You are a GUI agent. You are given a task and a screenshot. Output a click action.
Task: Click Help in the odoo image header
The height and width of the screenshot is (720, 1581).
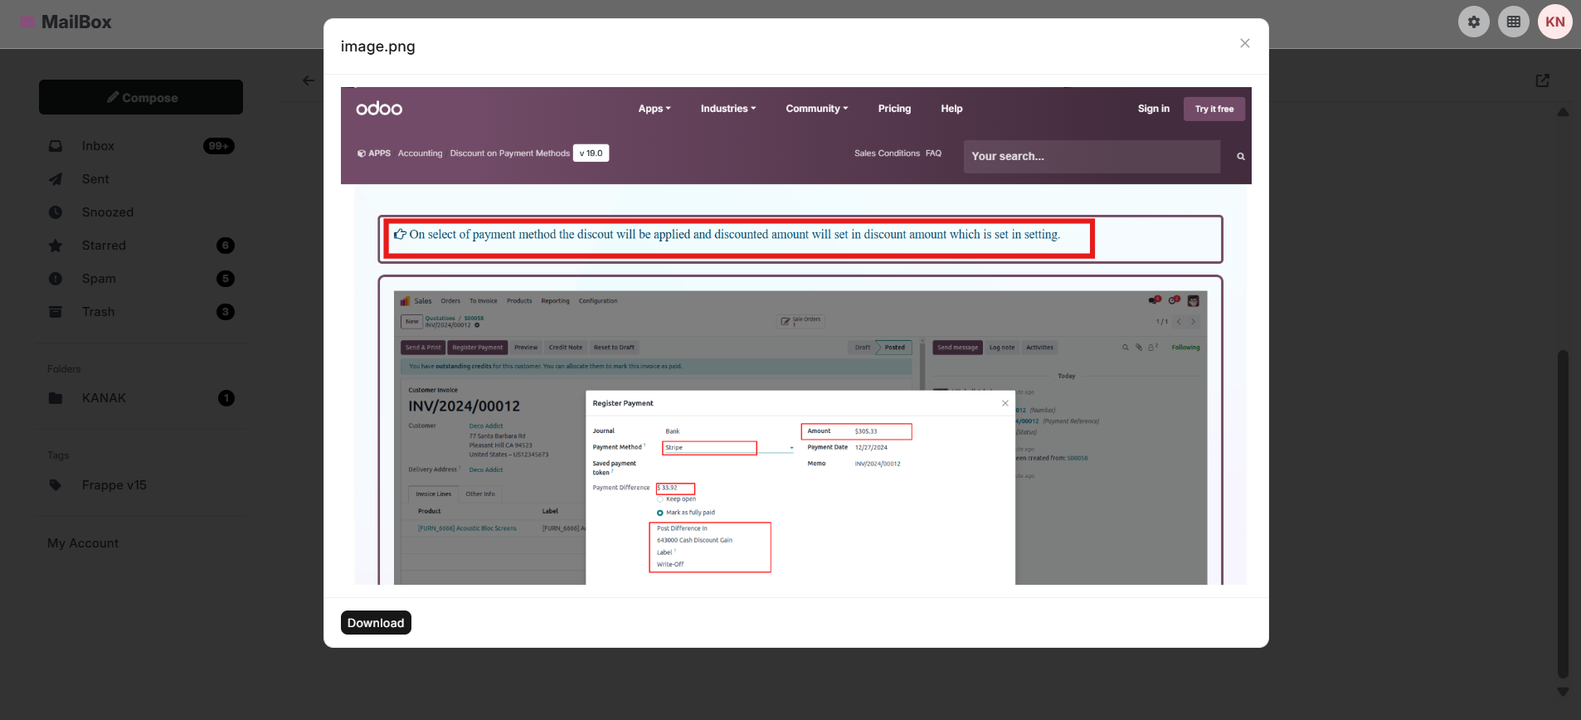point(951,109)
